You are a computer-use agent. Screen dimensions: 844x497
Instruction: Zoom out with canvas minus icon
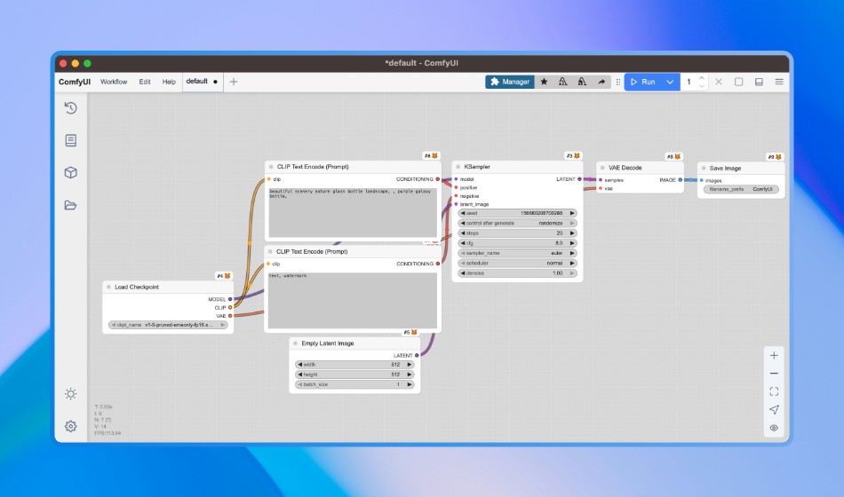tap(774, 374)
